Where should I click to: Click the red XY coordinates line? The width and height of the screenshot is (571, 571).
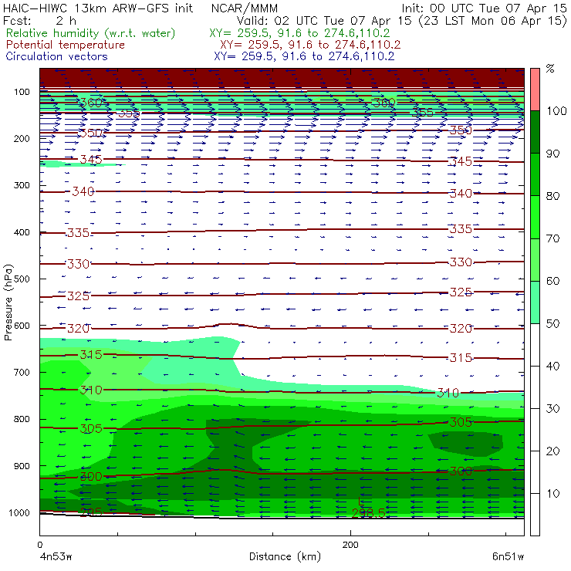pos(310,45)
